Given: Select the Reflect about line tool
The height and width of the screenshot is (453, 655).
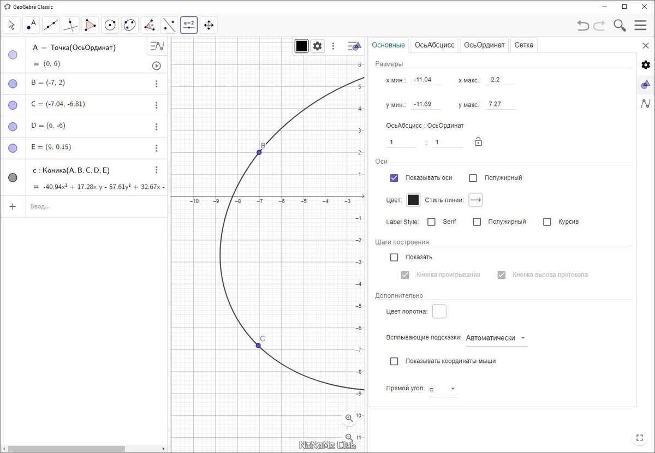Looking at the screenshot, I should [x=169, y=25].
